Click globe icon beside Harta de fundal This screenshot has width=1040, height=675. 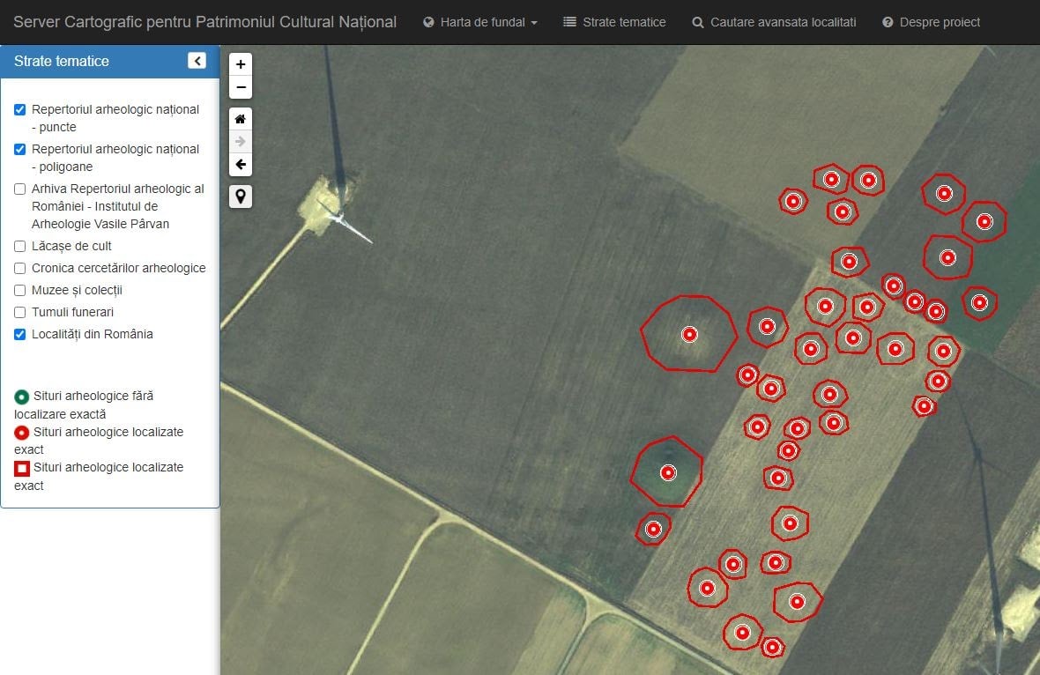[428, 22]
